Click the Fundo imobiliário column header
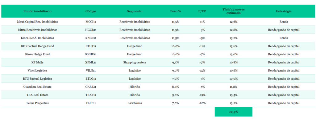The image size is (316, 119). tap(37, 11)
